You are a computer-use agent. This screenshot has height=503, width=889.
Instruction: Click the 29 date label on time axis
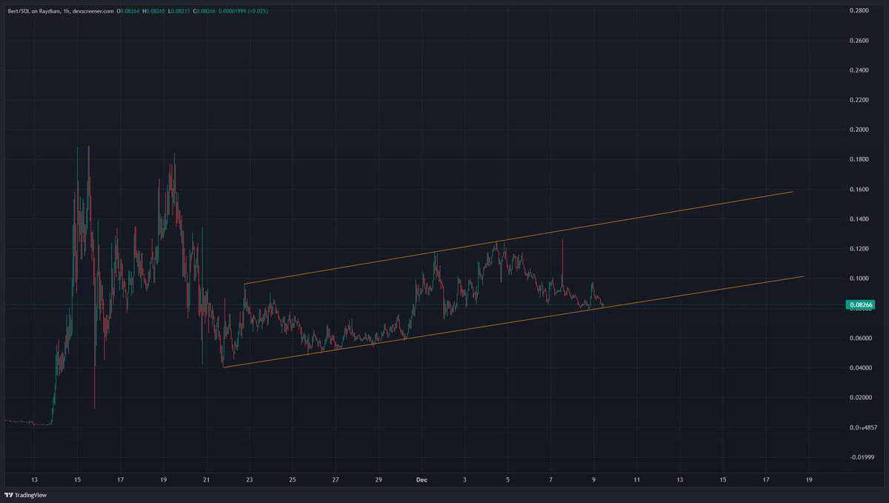(x=379, y=479)
